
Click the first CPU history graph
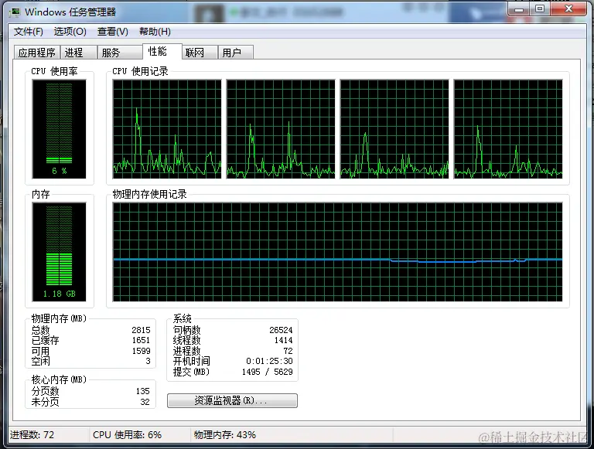[x=167, y=129]
